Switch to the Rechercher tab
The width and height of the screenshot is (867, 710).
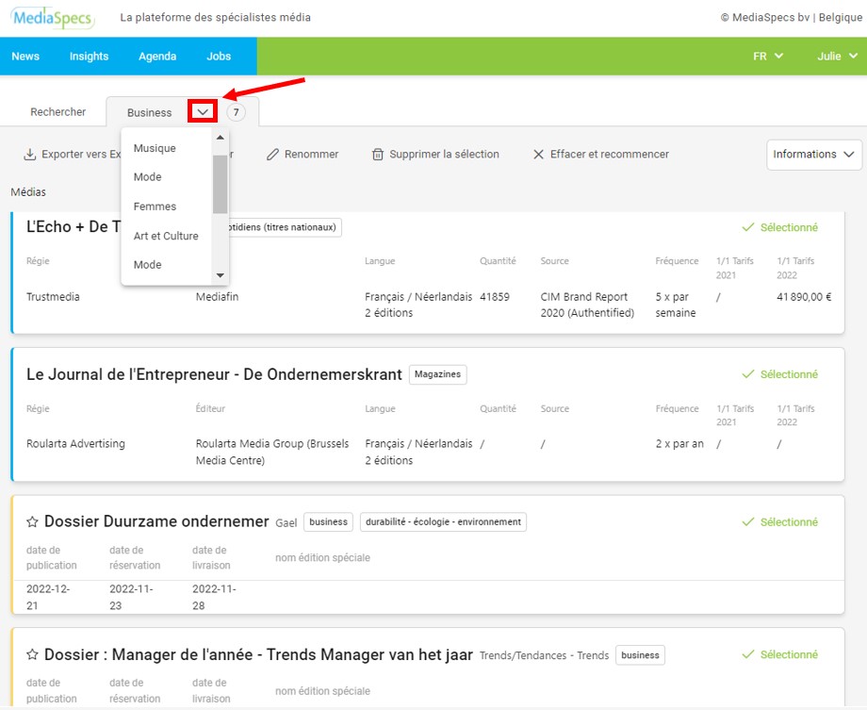coord(58,112)
